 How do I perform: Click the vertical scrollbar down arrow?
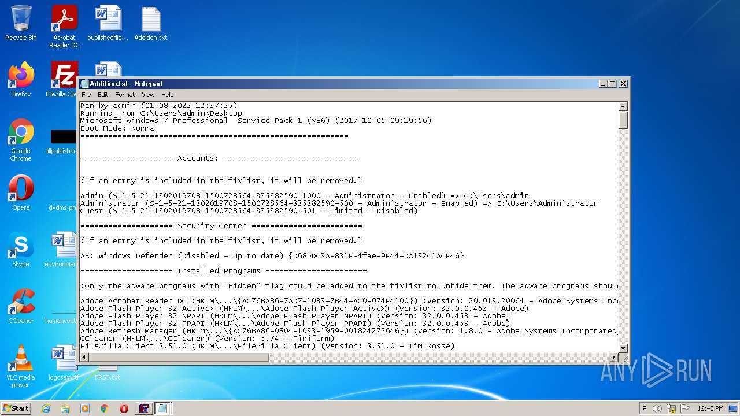pos(623,348)
